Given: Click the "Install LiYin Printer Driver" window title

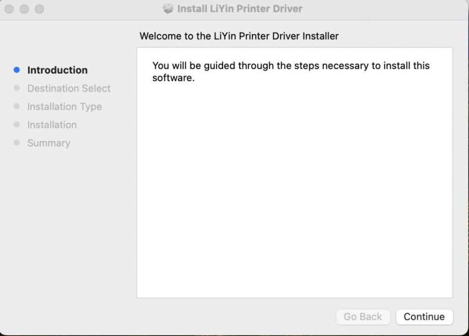Looking at the screenshot, I should (x=240, y=9).
